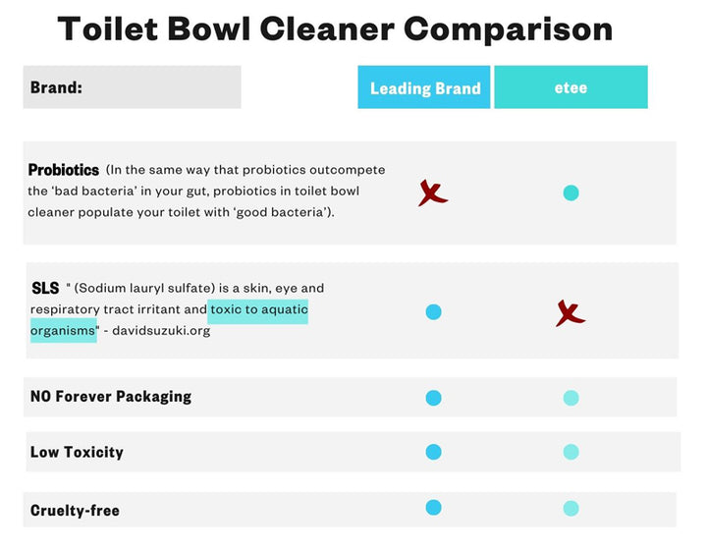This screenshot has height=551, width=707.
Task: Click Leading Brand dot for Cruelty-free
Action: coord(433,508)
